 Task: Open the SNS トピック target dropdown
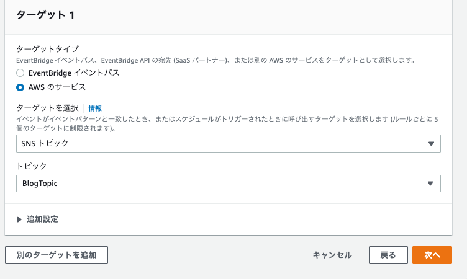(229, 143)
